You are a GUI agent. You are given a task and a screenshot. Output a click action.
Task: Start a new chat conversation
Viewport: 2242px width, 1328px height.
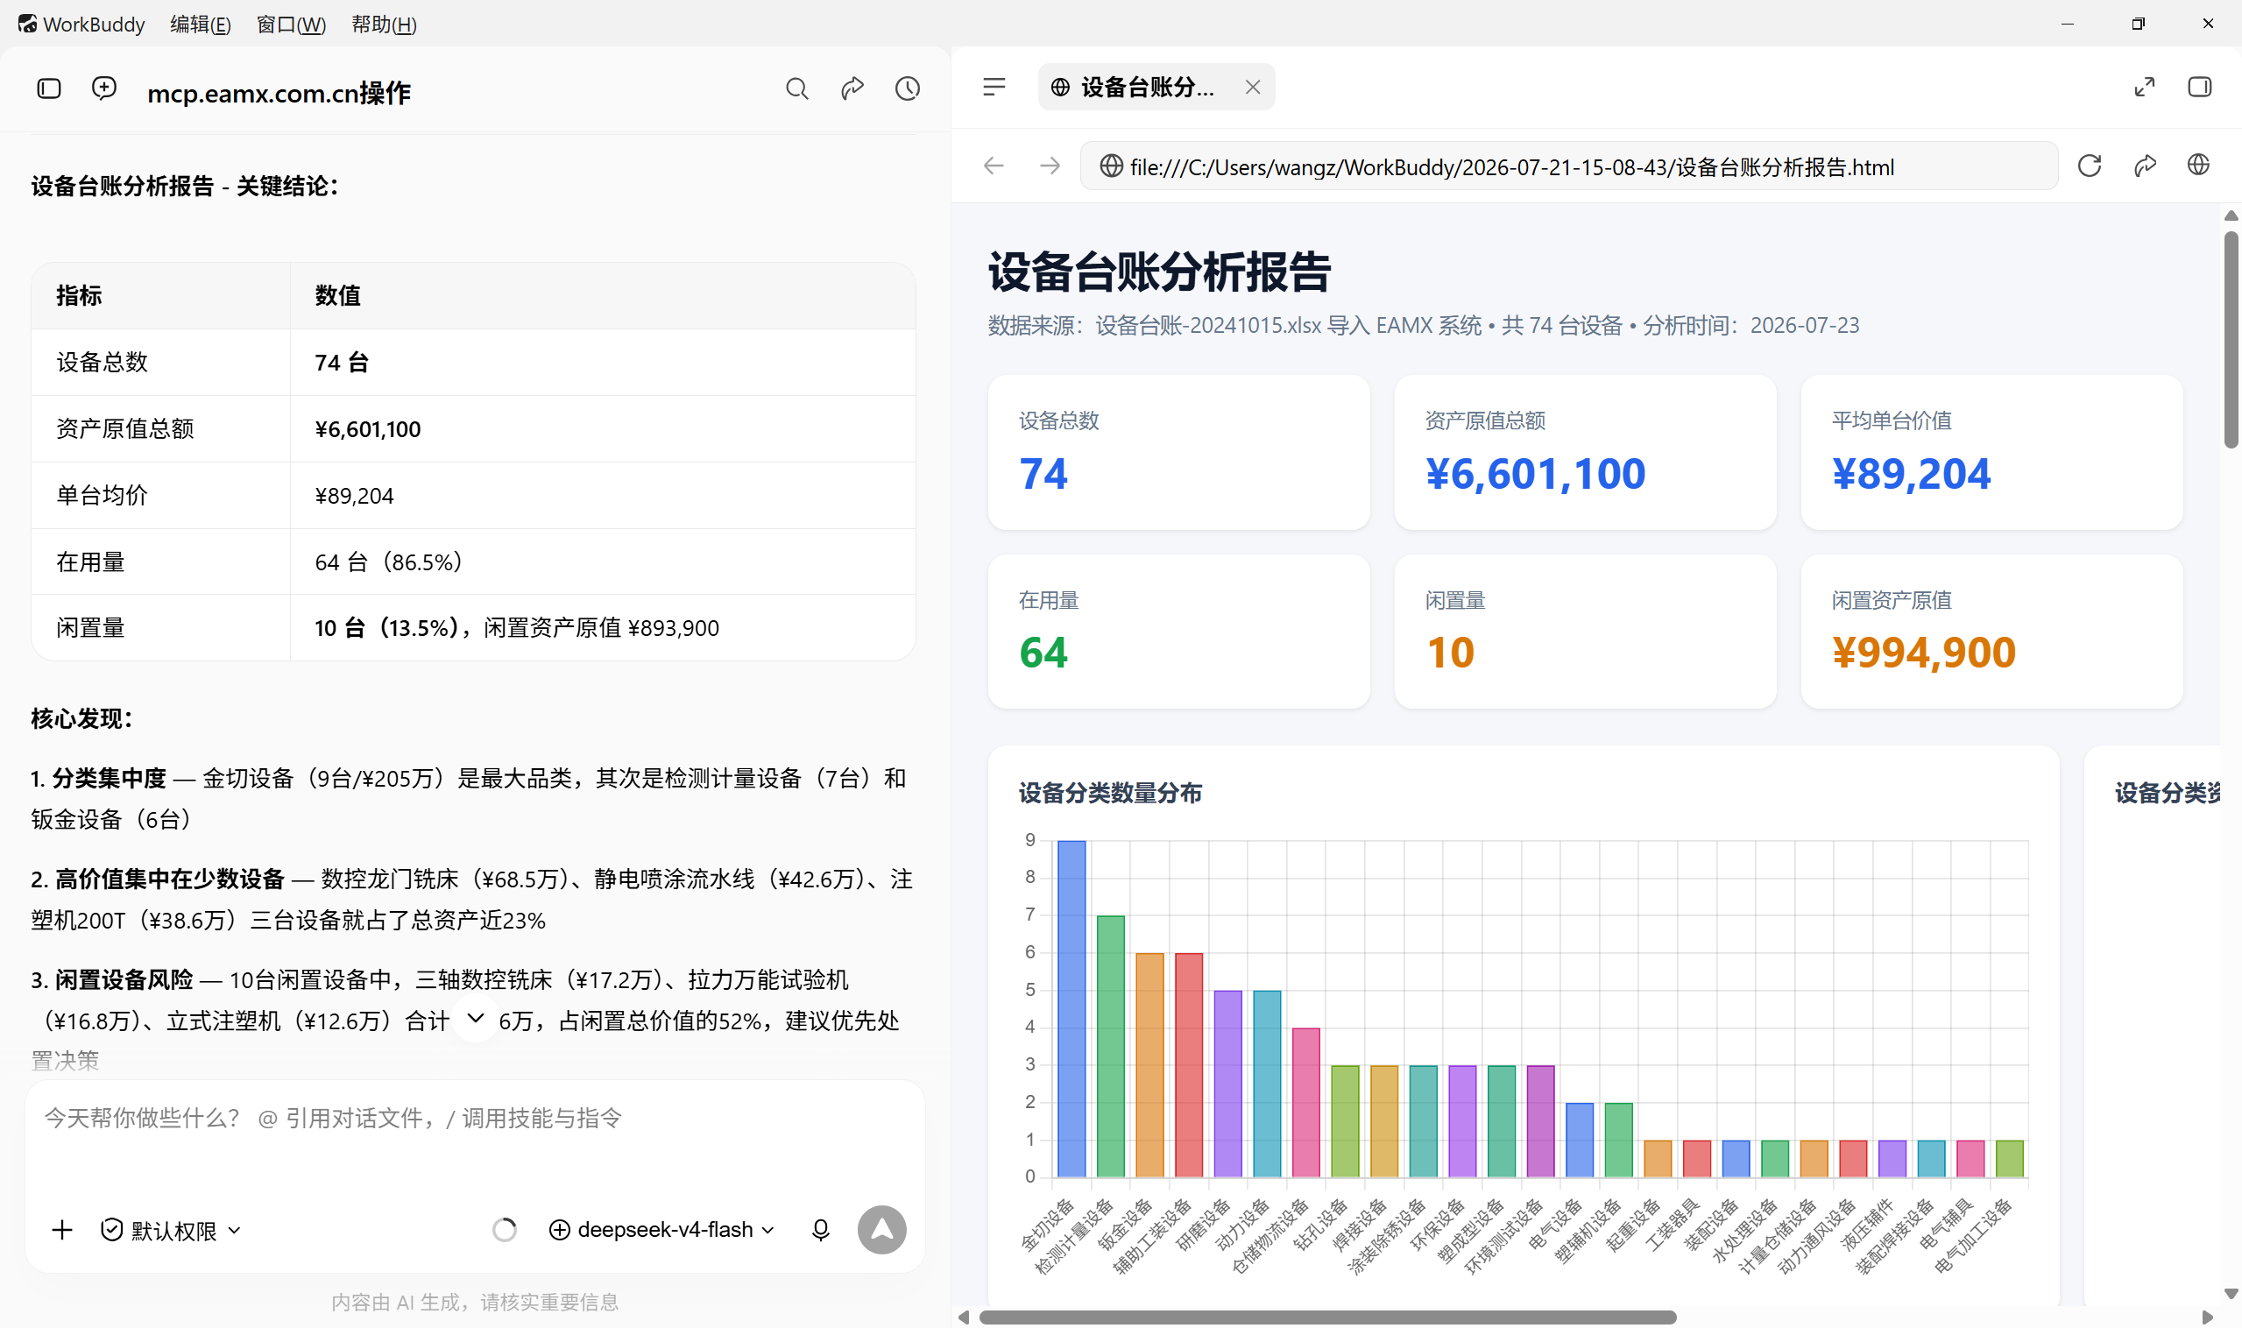point(104,88)
